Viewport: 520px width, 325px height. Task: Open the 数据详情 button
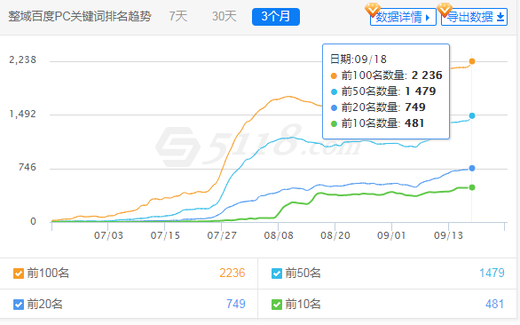pyautogui.click(x=403, y=17)
